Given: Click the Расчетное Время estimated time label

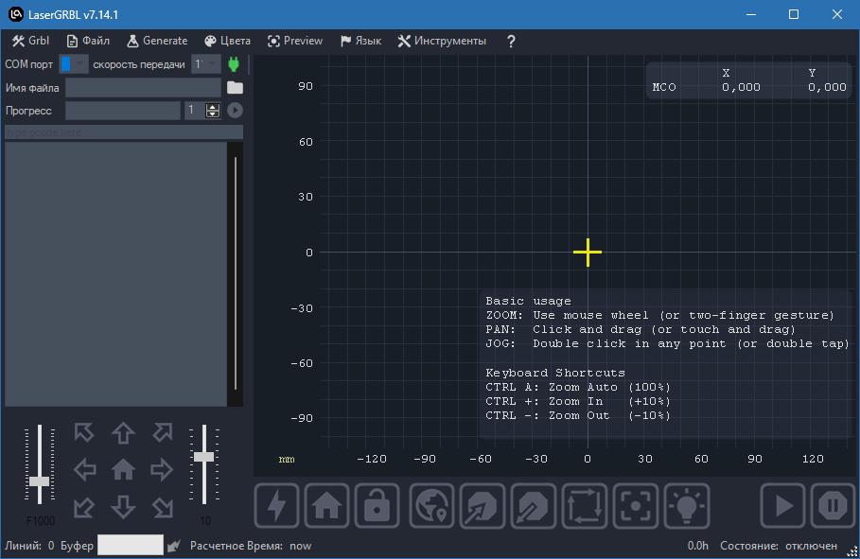Looking at the screenshot, I should tap(237, 546).
